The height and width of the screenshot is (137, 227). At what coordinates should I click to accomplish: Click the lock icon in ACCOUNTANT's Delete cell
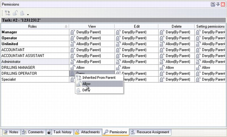coord(162,50)
